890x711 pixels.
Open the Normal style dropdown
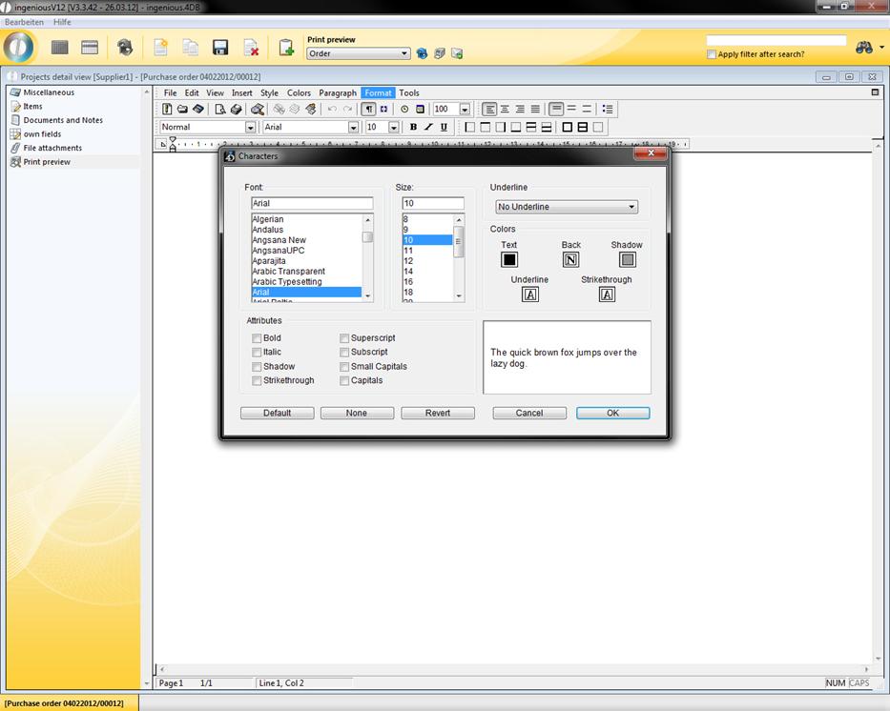click(x=251, y=127)
